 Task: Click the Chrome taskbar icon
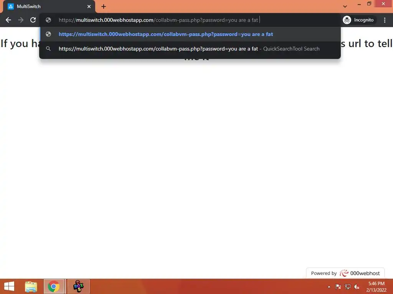coord(54,286)
